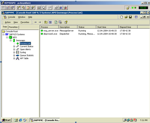The width and height of the screenshot is (150, 123).
Task: Click the Save console floppy disk icon
Action: coord(130,17)
